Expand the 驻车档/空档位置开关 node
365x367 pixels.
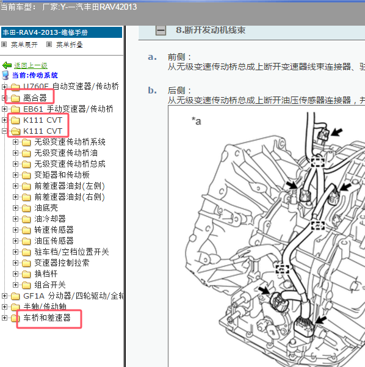[15, 252]
